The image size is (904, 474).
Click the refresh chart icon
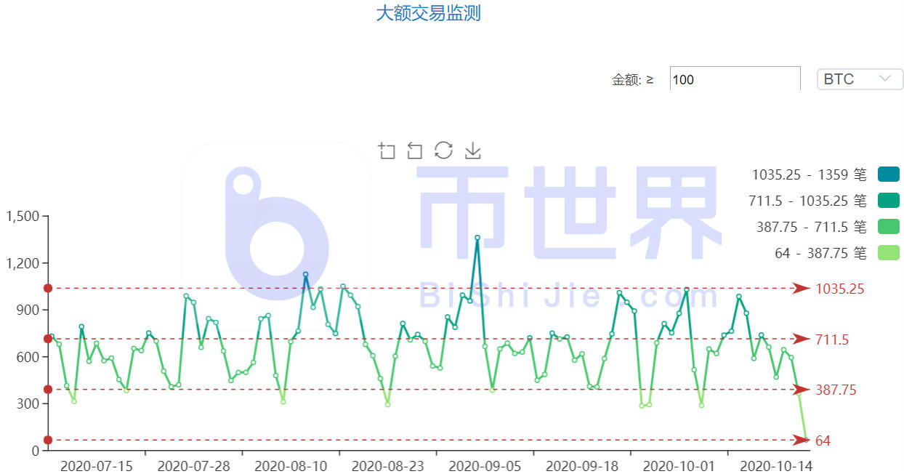(443, 150)
